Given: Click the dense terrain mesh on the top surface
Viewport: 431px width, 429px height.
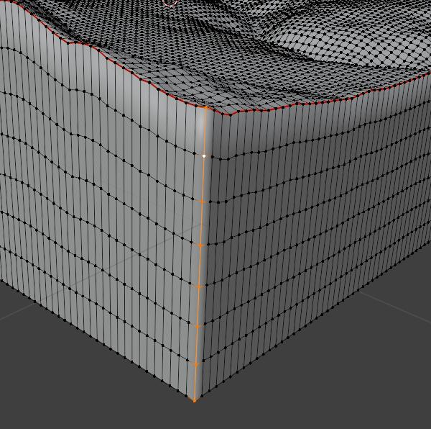Looking at the screenshot, I should point(215,43).
